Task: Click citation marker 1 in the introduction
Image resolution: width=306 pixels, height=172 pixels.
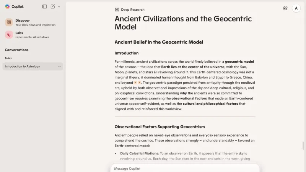Action: click(x=135, y=83)
